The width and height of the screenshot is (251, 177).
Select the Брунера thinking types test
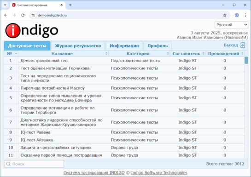[124, 98]
